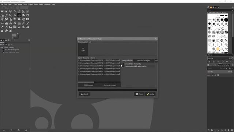Viewport: 234px width, 132px height.
Task: Select the Blur/Sharpen drop tool
Action: click(x=2, y=31)
